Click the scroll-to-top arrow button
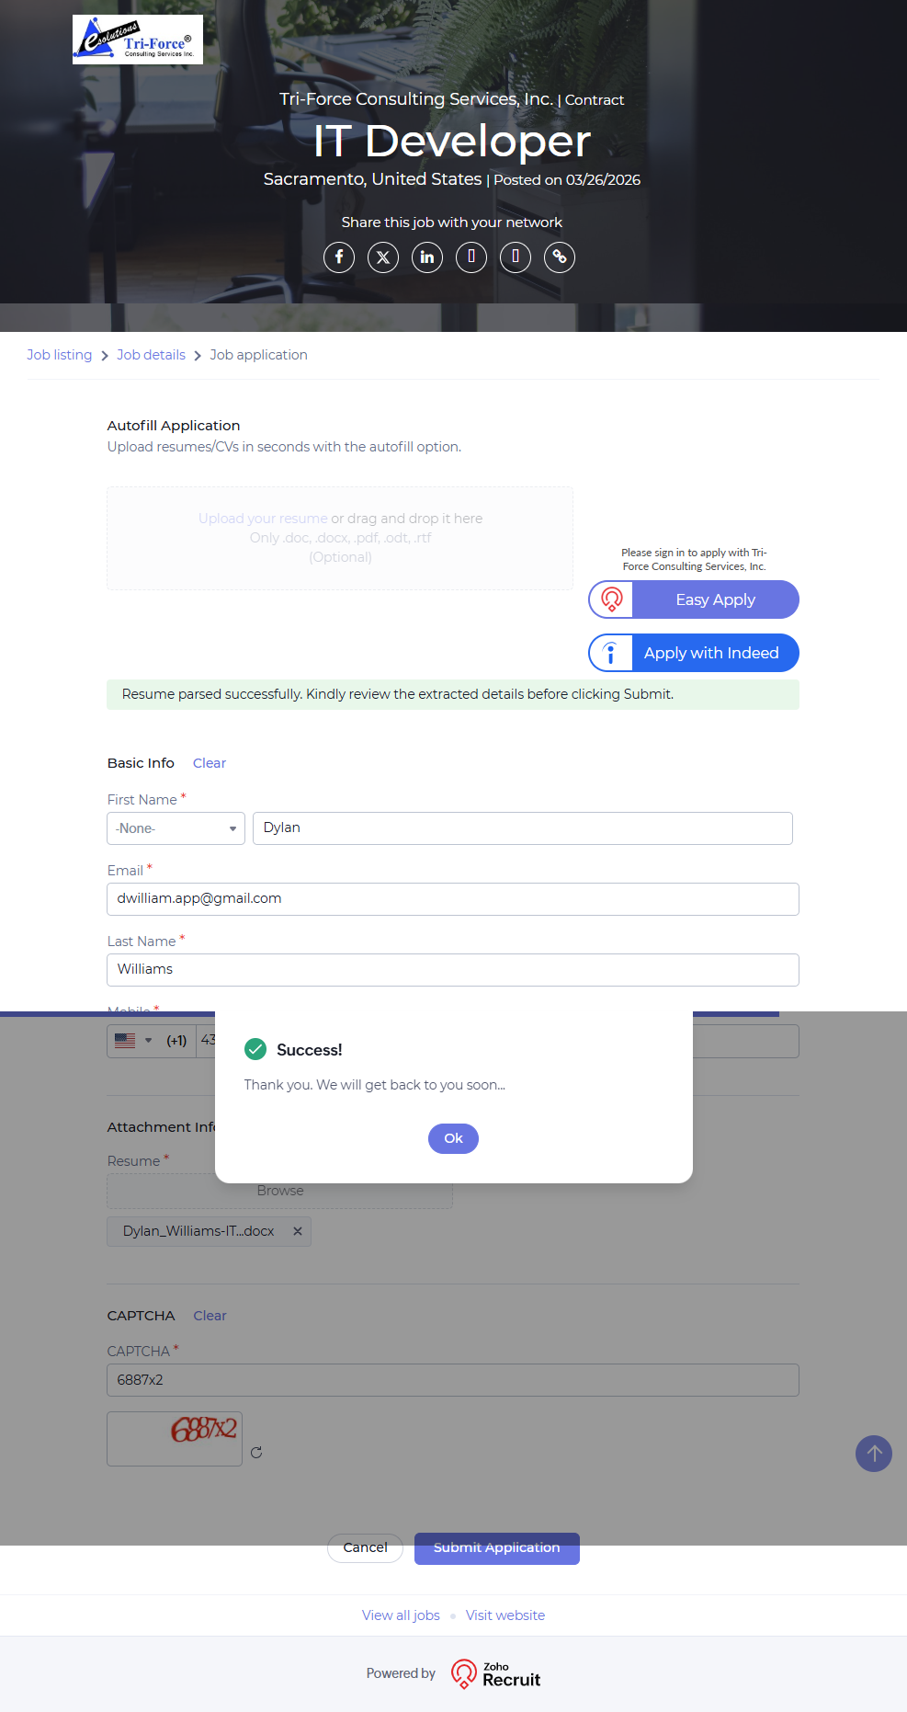 (874, 1454)
